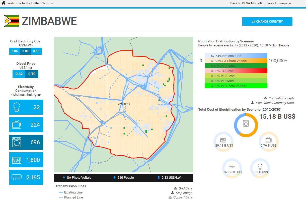Choose the 0.70 diesel price option
306x201 pixels.
[32, 74]
